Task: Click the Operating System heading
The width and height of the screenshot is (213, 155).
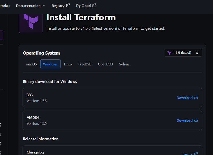Action: click(41, 53)
